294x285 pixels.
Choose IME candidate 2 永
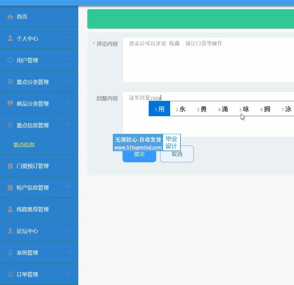pos(180,109)
